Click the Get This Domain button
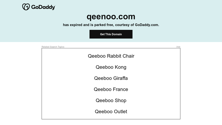 coord(111,34)
